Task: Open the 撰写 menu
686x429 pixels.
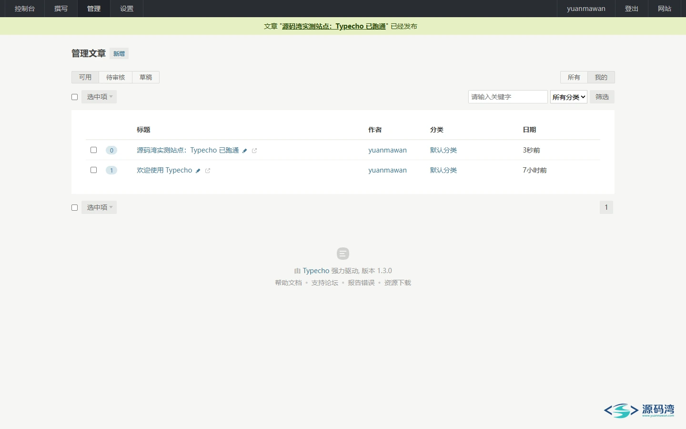Action: pyautogui.click(x=61, y=9)
